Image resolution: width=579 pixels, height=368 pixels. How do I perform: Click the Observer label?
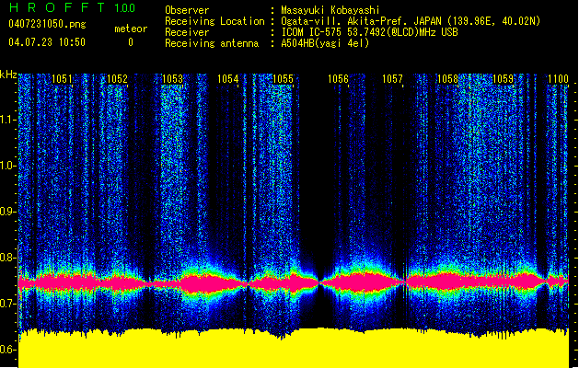coord(187,10)
